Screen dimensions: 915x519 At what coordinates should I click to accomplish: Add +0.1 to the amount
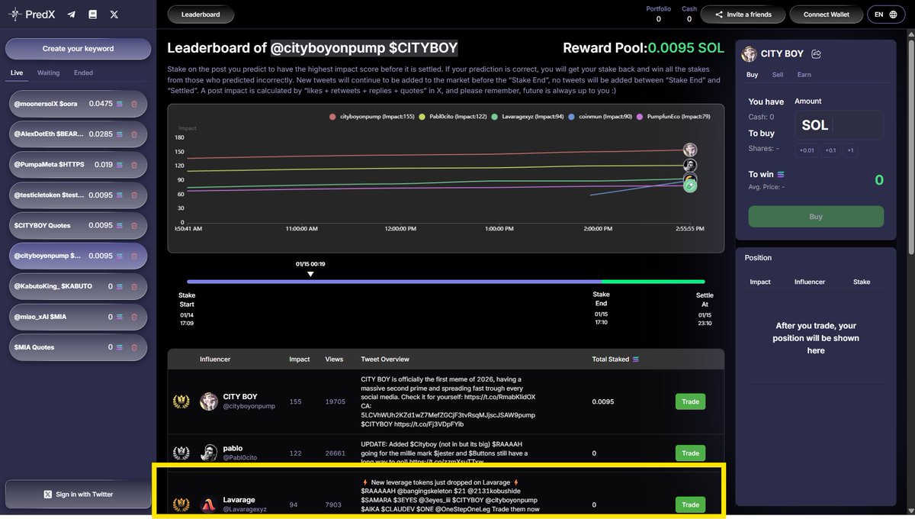tap(830, 150)
